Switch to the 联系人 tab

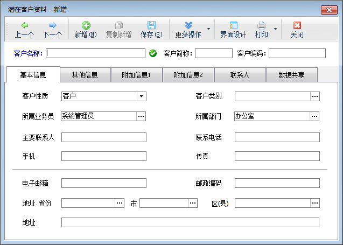240,75
